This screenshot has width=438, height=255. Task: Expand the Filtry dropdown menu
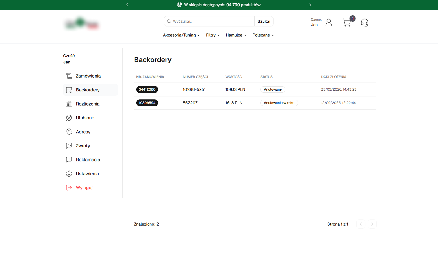click(x=213, y=35)
